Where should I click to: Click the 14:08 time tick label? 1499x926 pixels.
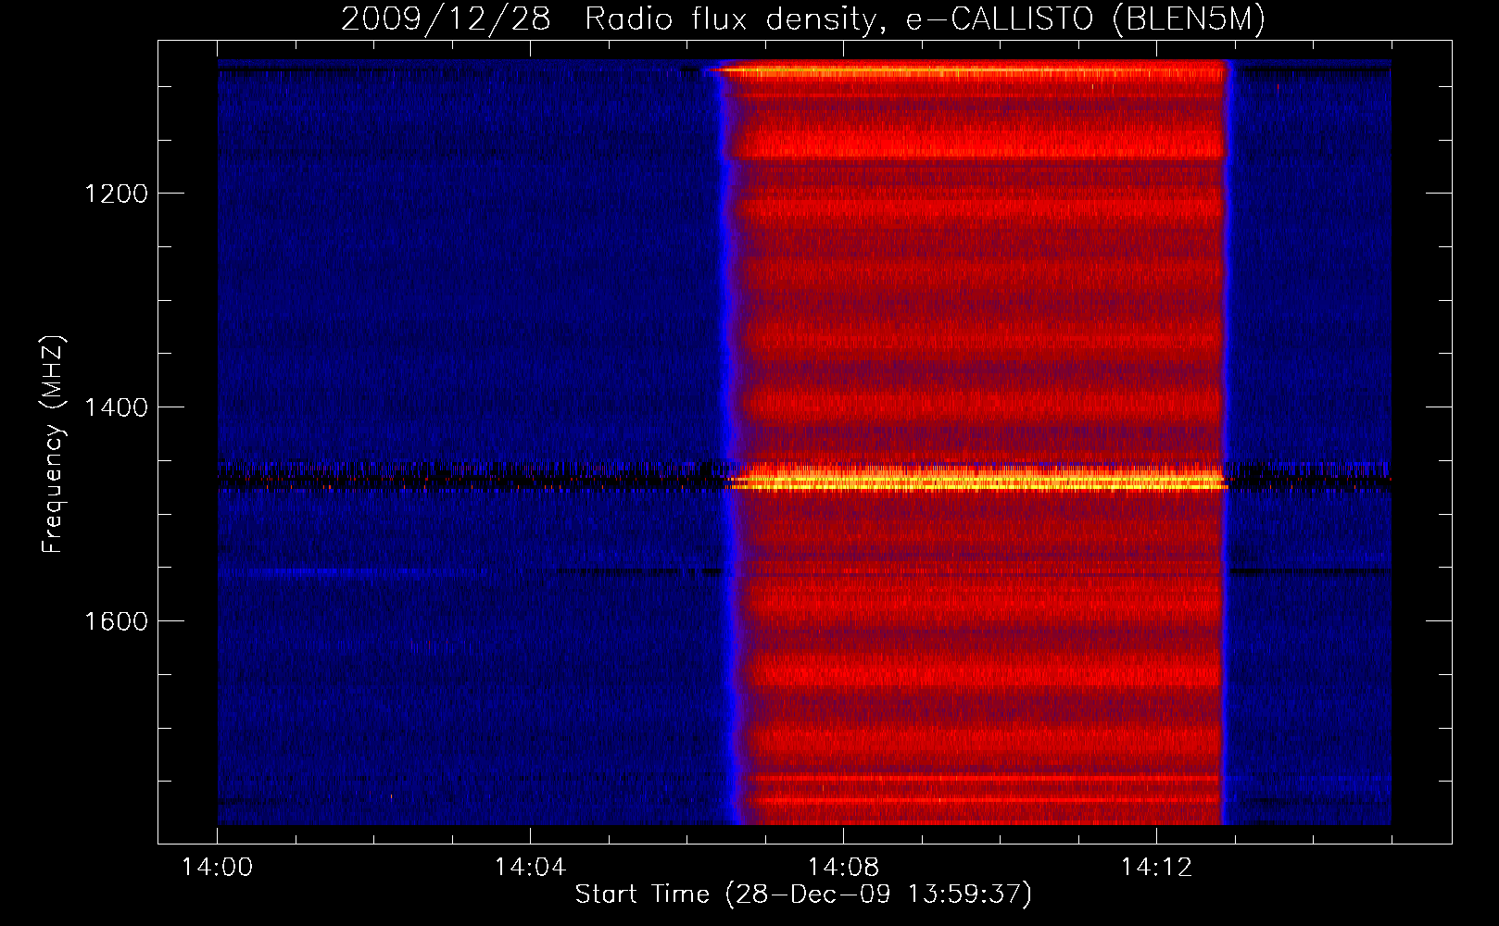click(x=843, y=867)
